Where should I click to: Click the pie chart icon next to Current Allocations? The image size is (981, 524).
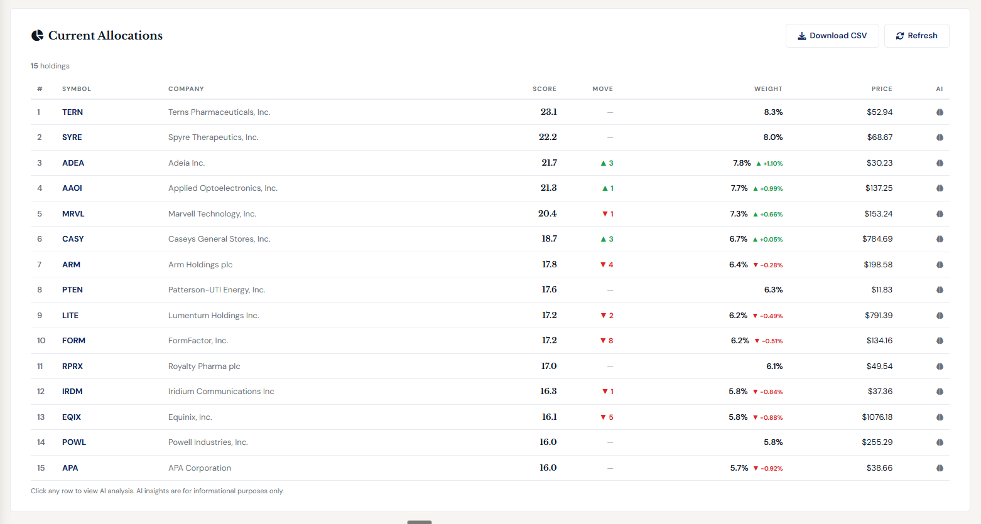tap(38, 35)
